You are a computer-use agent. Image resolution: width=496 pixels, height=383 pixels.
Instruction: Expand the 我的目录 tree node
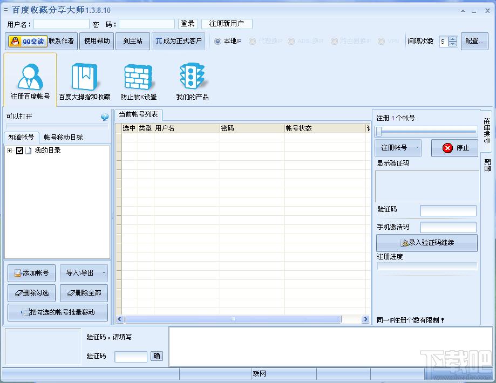(9, 151)
